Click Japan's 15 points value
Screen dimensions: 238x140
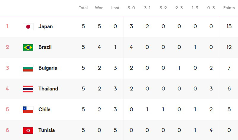pyautogui.click(x=229, y=26)
